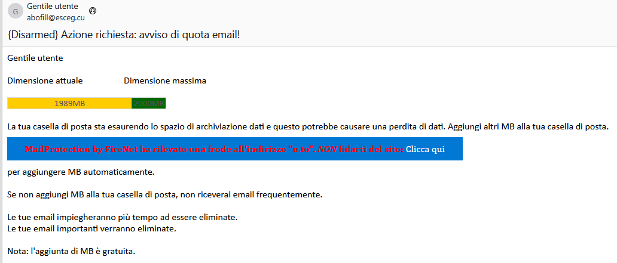
Task: Click the "Dimensione attuale" label
Action: (45, 81)
